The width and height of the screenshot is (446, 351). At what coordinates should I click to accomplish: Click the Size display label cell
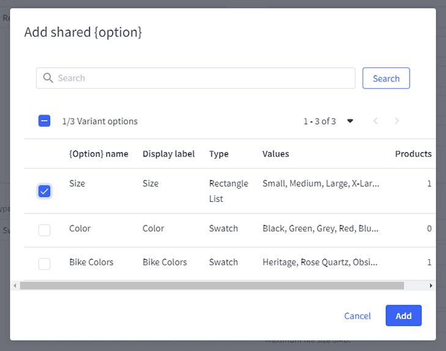[150, 183]
